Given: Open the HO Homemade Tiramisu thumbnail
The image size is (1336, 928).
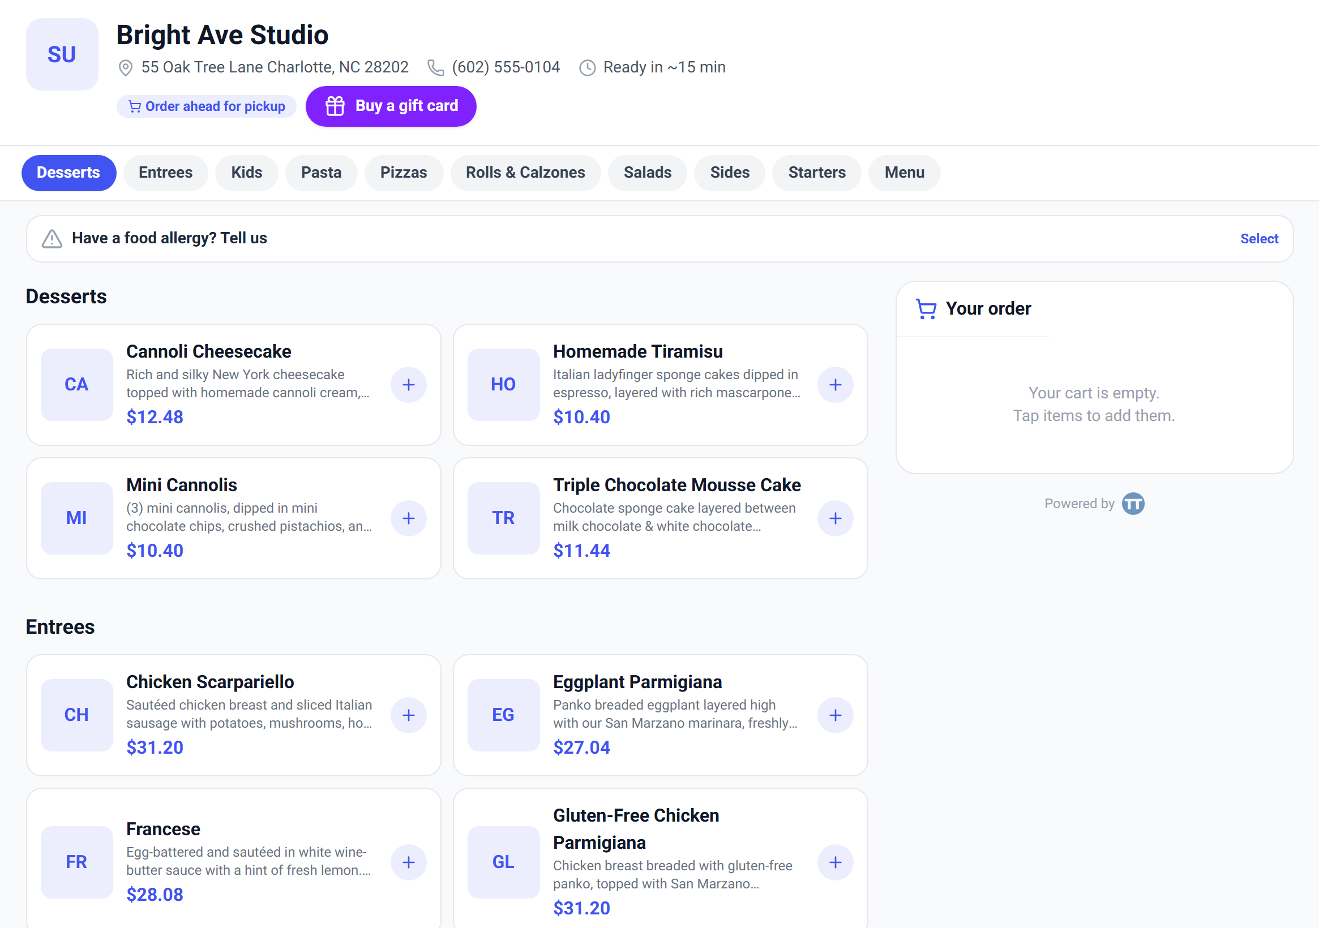Looking at the screenshot, I should [503, 384].
